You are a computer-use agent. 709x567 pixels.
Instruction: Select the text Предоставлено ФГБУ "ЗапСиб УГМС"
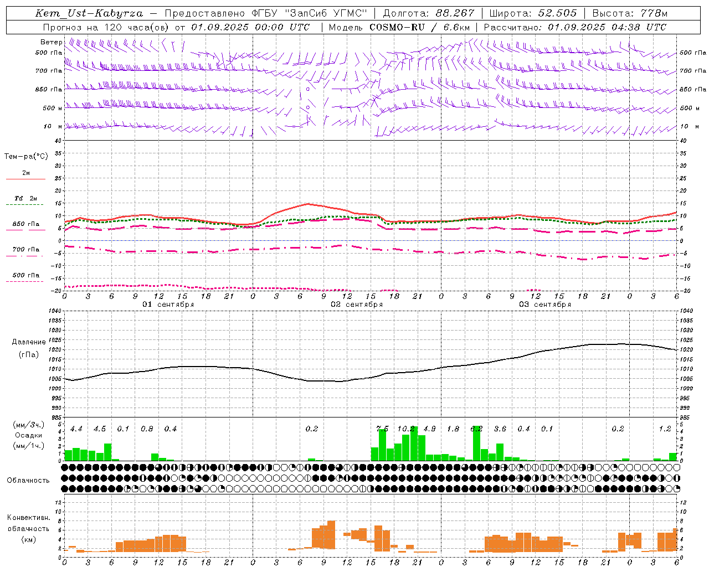[x=266, y=13]
